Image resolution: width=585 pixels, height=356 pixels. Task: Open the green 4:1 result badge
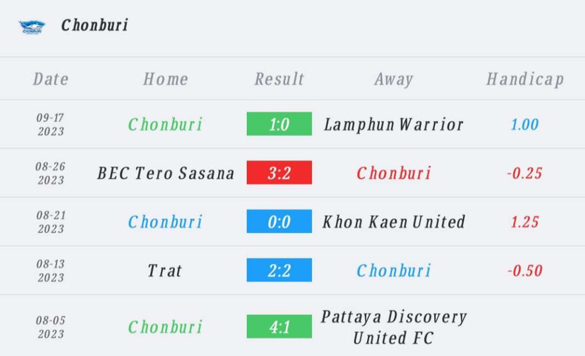(279, 326)
